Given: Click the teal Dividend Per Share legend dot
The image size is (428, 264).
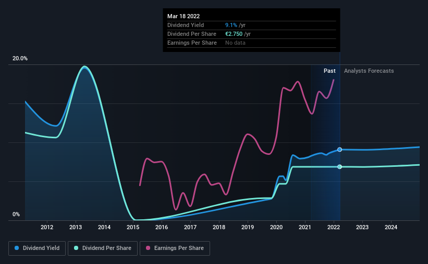Looking at the screenshot, I should (x=76, y=248).
